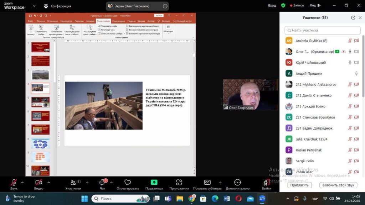Open the Конференция tab
The width and height of the screenshot is (365, 205).
57,6
